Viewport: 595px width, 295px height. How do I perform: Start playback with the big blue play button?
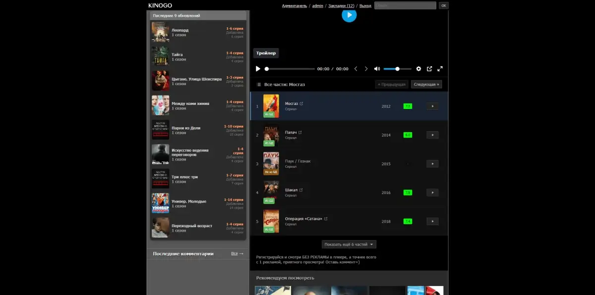[x=349, y=15]
